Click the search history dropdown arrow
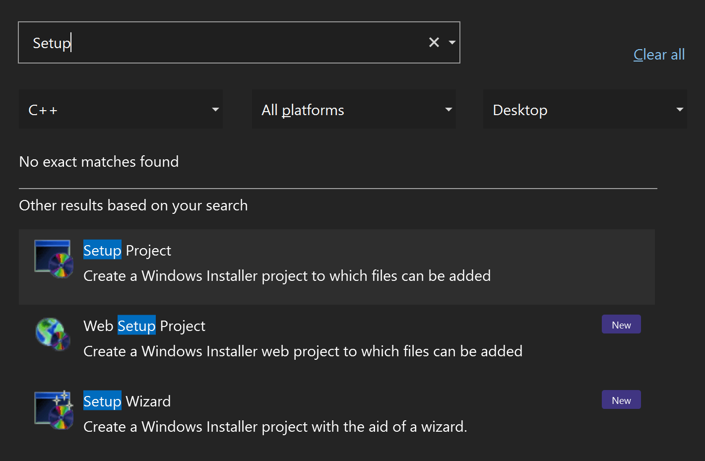This screenshot has width=705, height=461. pos(451,43)
